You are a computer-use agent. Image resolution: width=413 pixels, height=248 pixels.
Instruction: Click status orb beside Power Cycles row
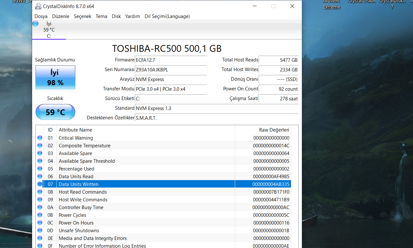pyautogui.click(x=40, y=215)
